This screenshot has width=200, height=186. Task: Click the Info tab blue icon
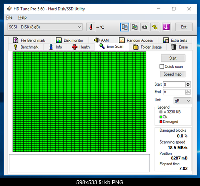point(51,47)
